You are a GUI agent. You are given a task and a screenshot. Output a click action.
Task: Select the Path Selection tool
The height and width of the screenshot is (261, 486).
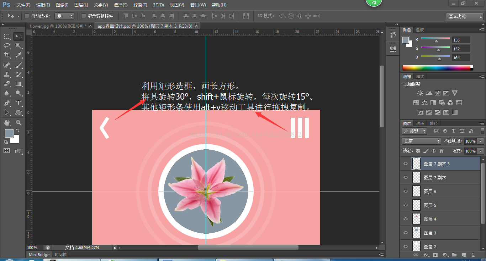[x=7, y=112]
